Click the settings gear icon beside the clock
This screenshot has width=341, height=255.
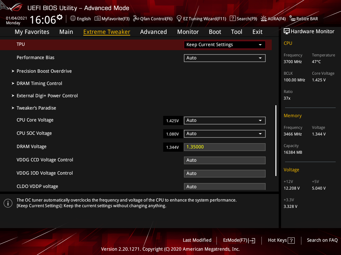(60, 17)
